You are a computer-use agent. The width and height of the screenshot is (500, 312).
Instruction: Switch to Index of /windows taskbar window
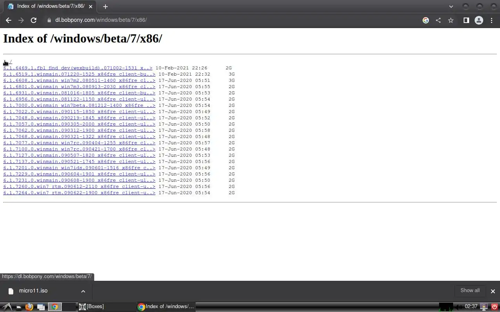166,307
